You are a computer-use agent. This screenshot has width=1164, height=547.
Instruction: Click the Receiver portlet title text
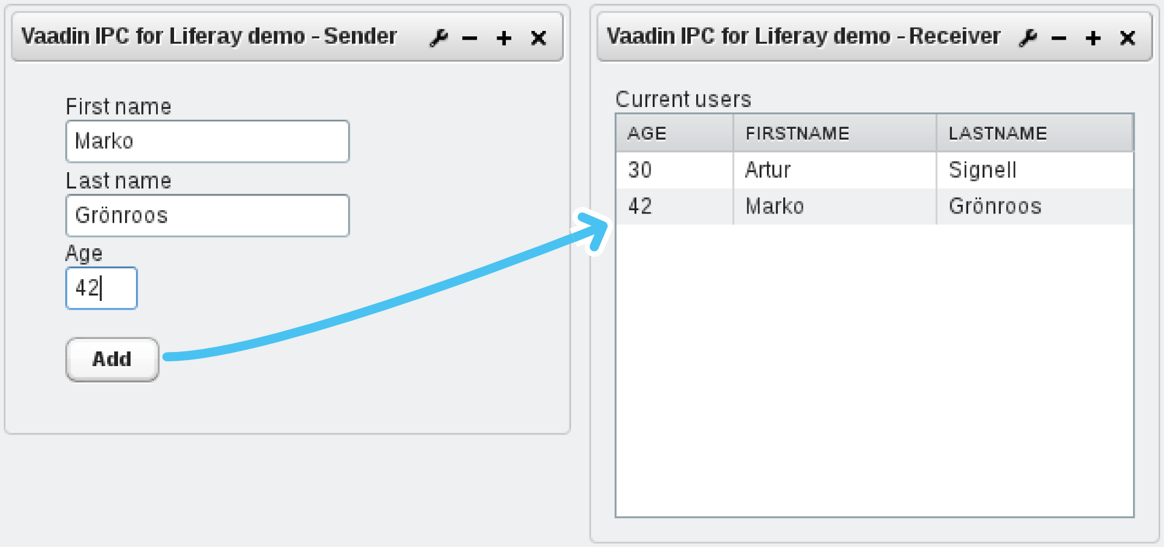[x=803, y=36]
